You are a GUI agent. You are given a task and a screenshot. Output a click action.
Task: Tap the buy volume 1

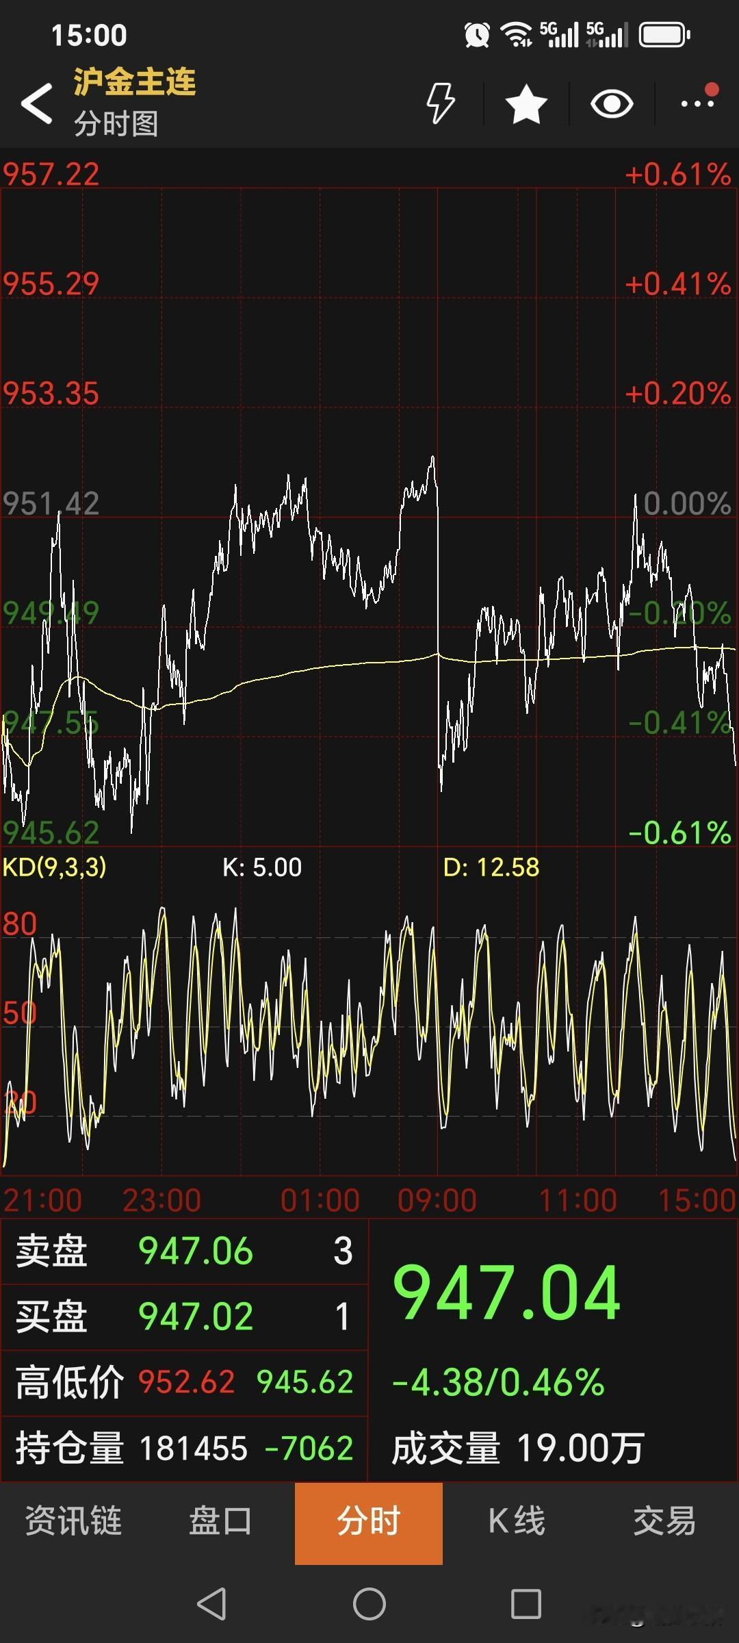[343, 1316]
